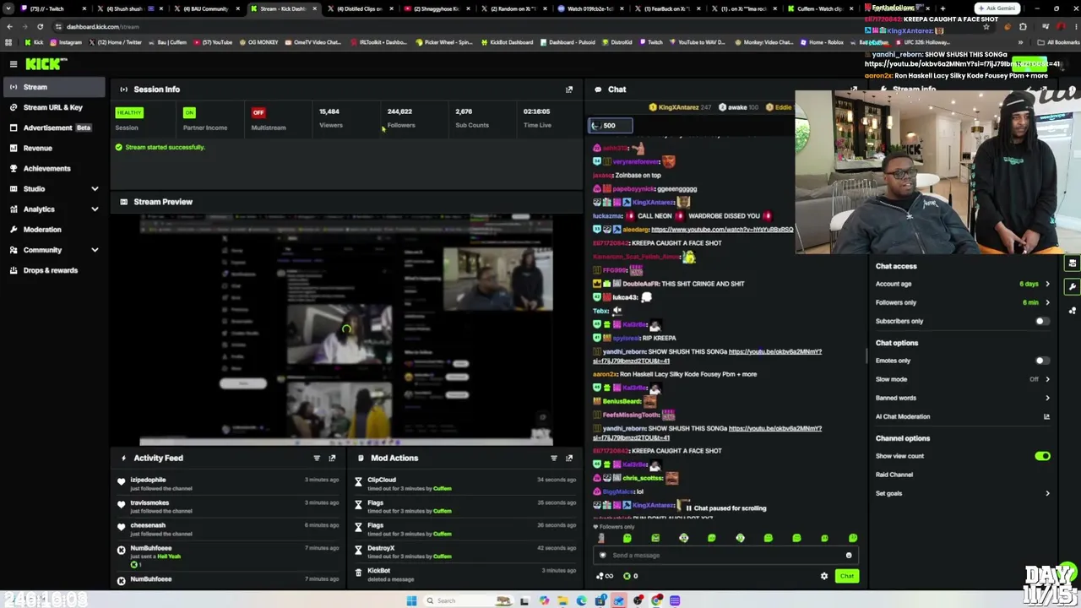Pop out the Activity Feed panel
This screenshot has width=1081, height=608.
(x=332, y=458)
